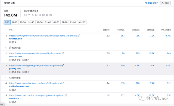
Task: Click the question mark SERP feature icon
Action: (29, 15)
